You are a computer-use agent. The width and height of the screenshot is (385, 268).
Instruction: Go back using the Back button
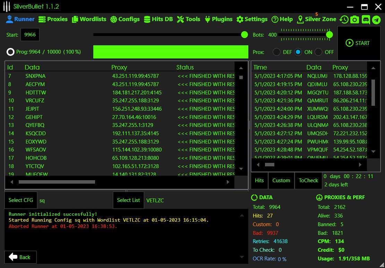click(x=20, y=257)
